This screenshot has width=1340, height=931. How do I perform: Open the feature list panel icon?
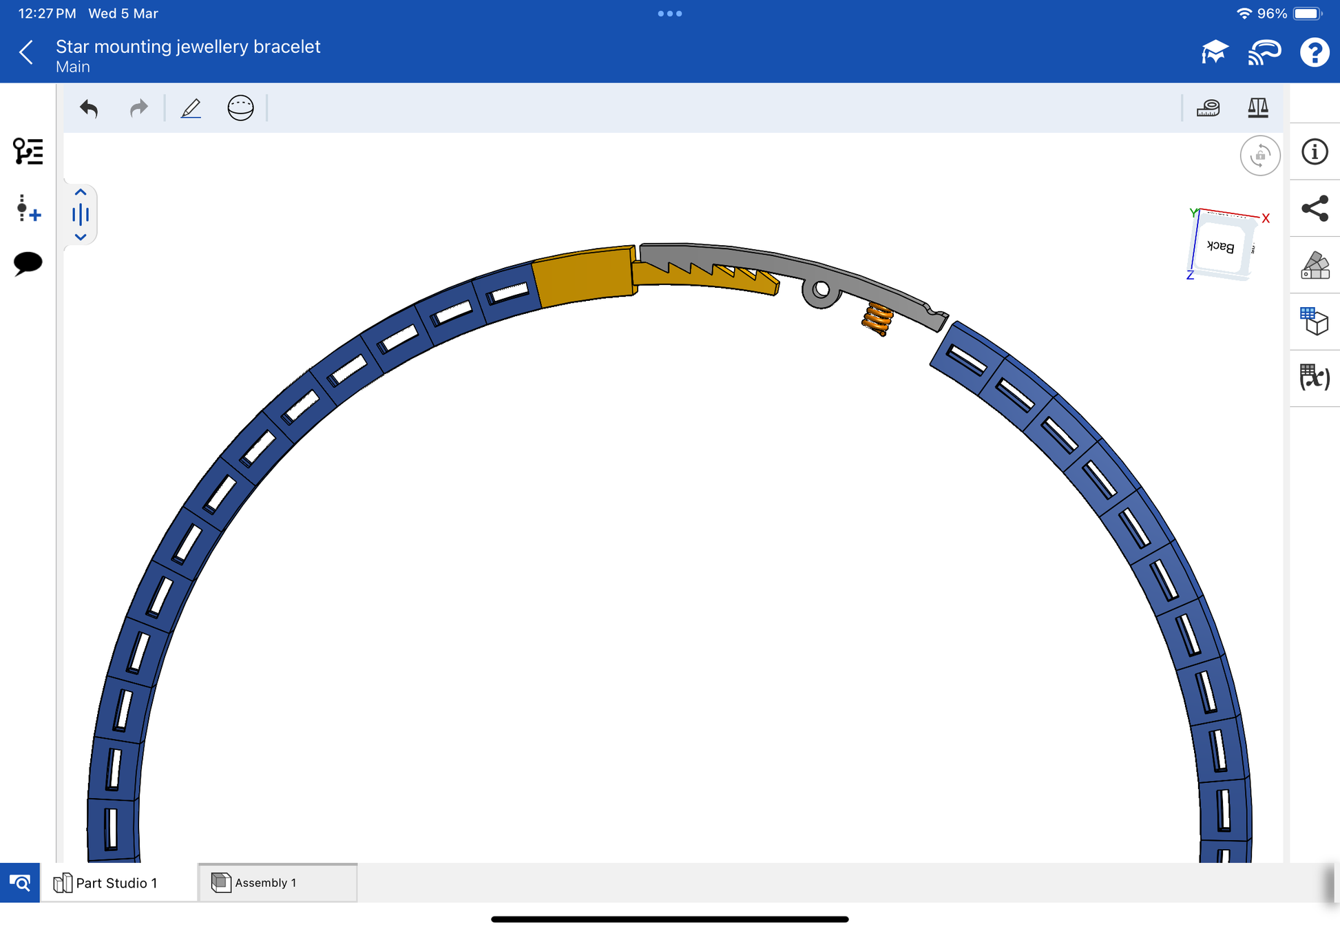click(28, 151)
